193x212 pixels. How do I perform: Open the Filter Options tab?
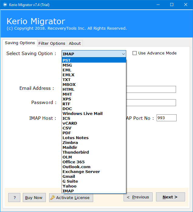click(x=52, y=44)
